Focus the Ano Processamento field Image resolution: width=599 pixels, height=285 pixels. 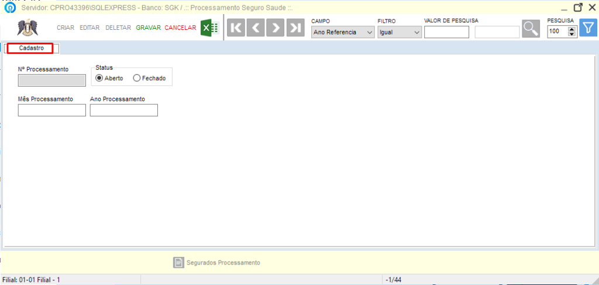[124, 110]
